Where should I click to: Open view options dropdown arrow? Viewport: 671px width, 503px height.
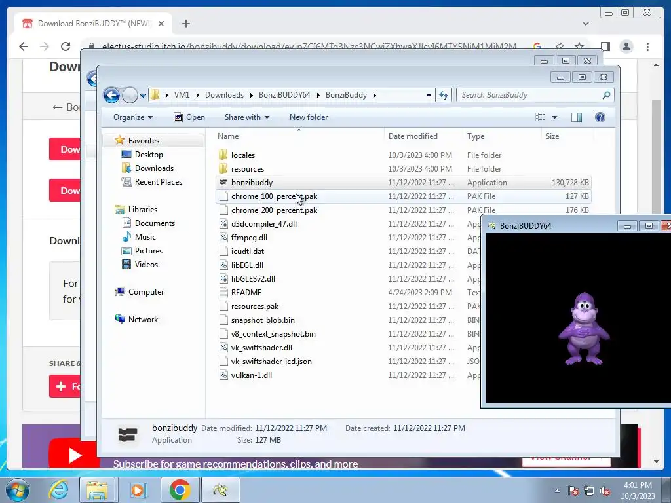click(554, 117)
